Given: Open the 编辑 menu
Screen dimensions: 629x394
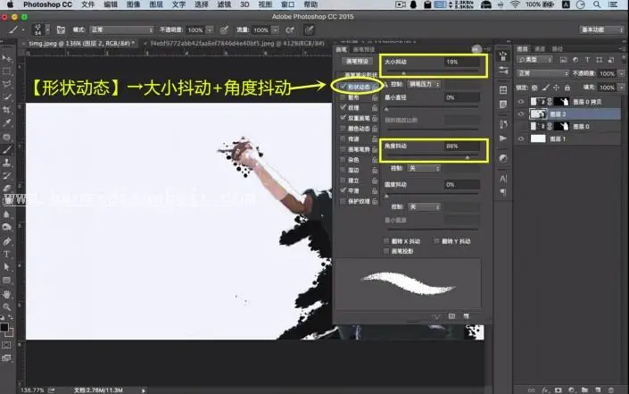Looking at the screenshot, I should pos(111,4).
